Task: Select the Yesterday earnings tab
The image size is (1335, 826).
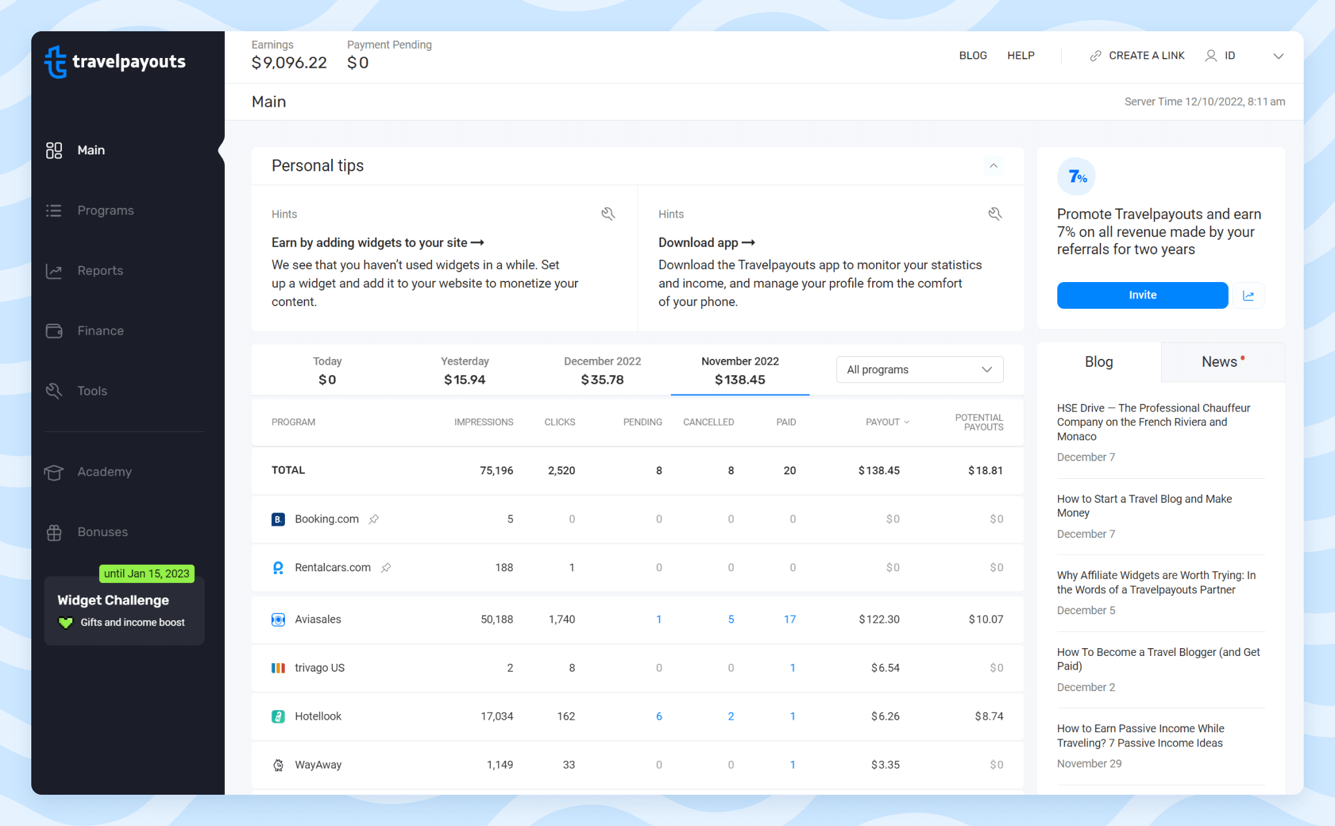Action: point(465,370)
